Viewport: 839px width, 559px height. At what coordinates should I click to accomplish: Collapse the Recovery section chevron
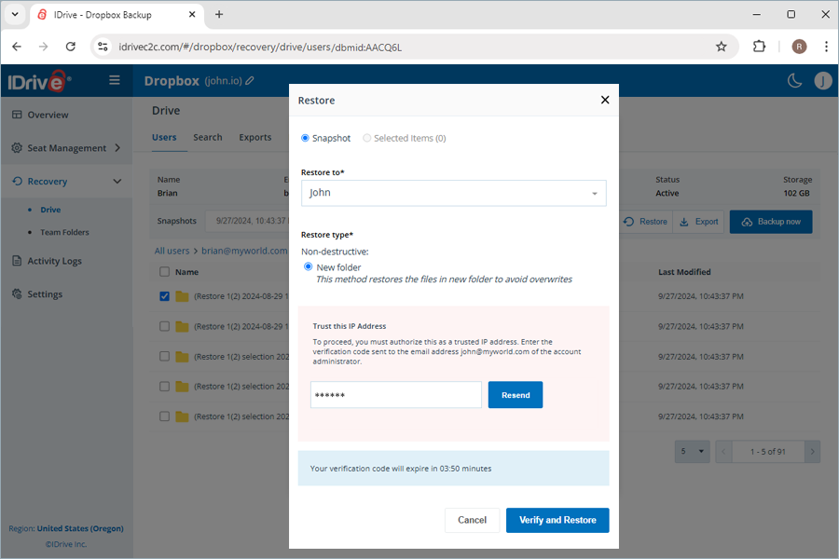(x=117, y=182)
